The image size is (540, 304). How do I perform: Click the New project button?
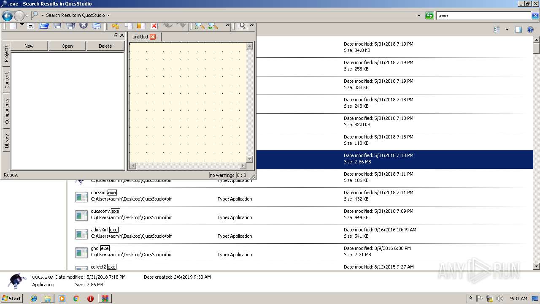[29, 46]
